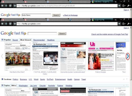Open the Entertainment section
Image resolution: width=132 pixels, height=96 pixels.
60,79
